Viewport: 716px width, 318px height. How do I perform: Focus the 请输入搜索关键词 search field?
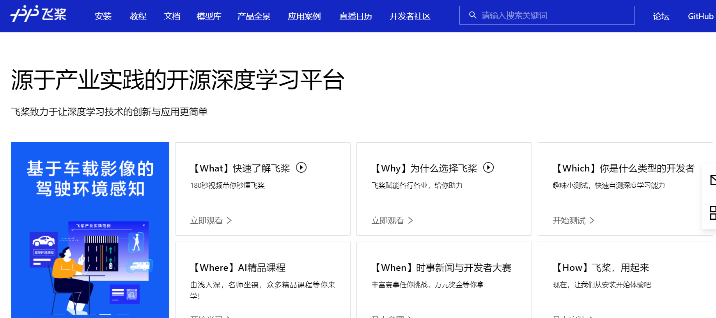[x=547, y=15]
